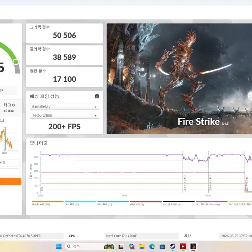Screen dimensions: 252x252
Task: Open Task View from the taskbar
Action: (121, 246)
